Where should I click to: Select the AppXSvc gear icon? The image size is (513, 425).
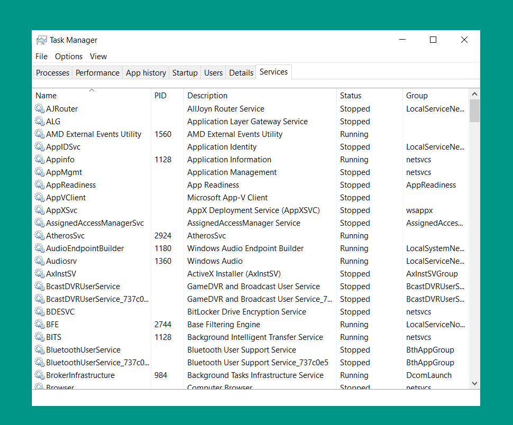click(40, 210)
